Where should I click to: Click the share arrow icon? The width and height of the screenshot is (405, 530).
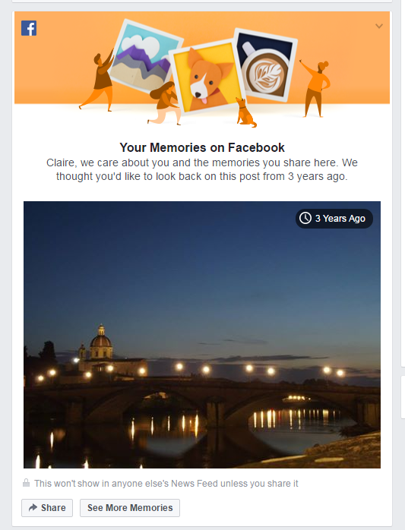33,507
